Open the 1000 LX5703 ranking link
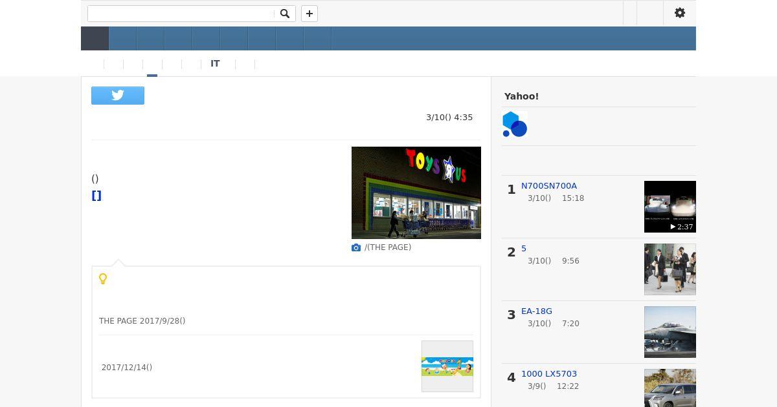This screenshot has width=777, height=407. click(x=549, y=374)
